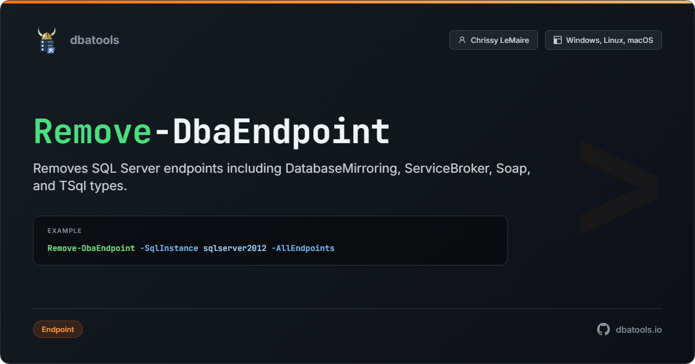695x364 pixels.
Task: Click the dbatools brand name text
Action: 94,40
